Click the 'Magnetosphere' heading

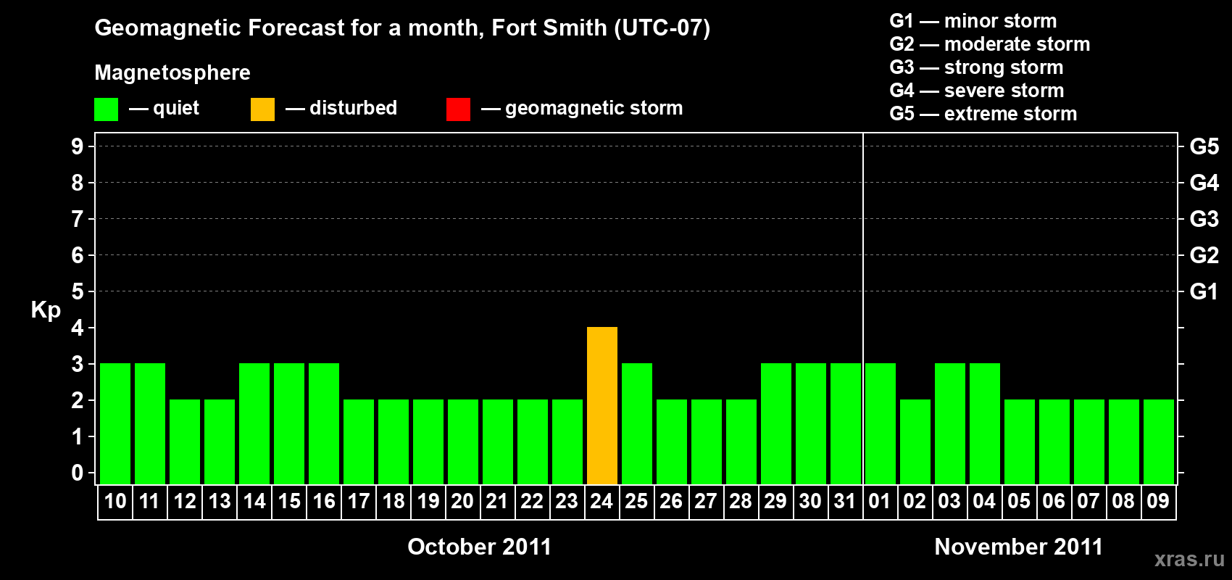click(x=172, y=72)
